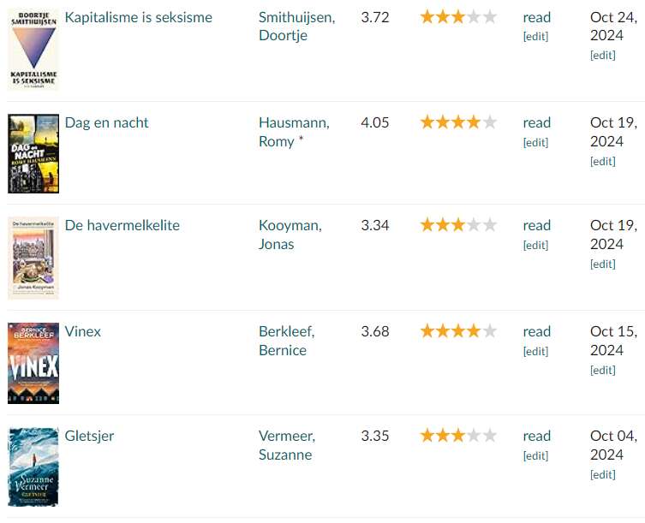The width and height of the screenshot is (645, 523).
Task: Open author page for Hausmann, Romy
Action: coord(294,132)
